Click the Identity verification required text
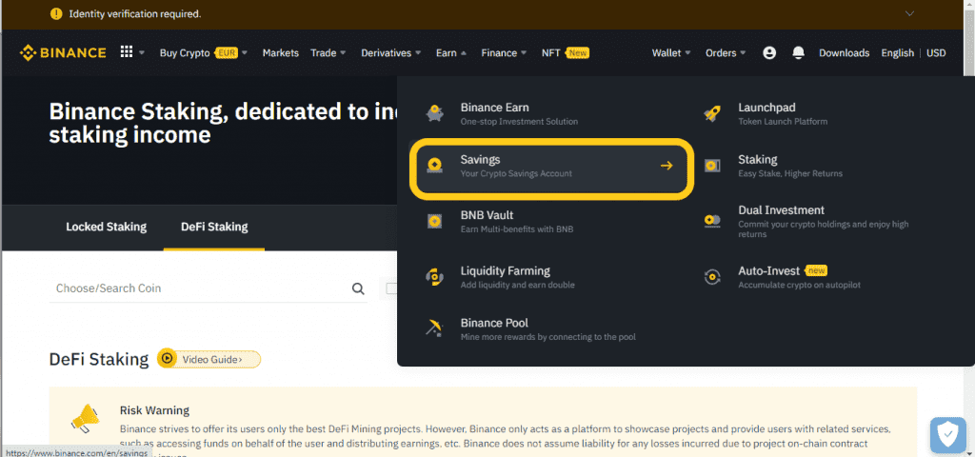The image size is (975, 457). coord(135,13)
